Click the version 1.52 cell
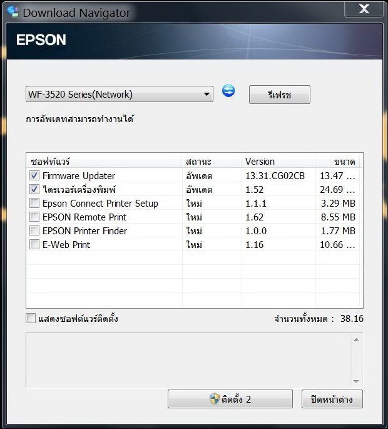388x429 pixels. [x=254, y=189]
